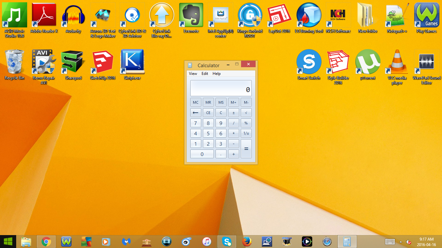Click the MS memory store button
Viewport: 442px width, 248px height.
[x=221, y=102]
